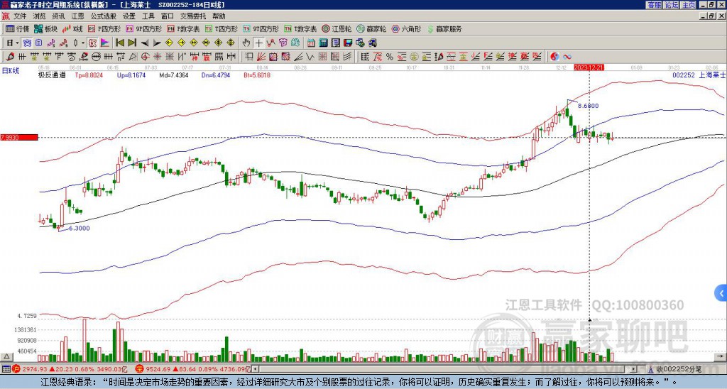Viewport: 727px width, 389px height.
Task: Click the truck icon in toolbar
Action: click(372, 43)
